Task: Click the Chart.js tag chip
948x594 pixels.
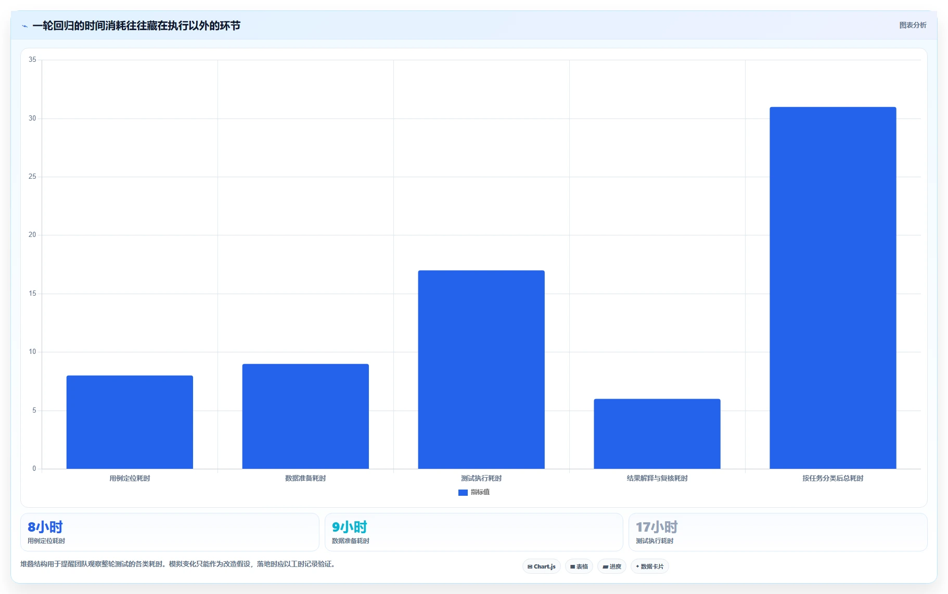Action: tap(541, 566)
